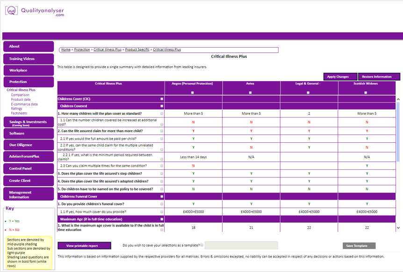Select Create Client
403x272 pixels.
tap(29, 181)
